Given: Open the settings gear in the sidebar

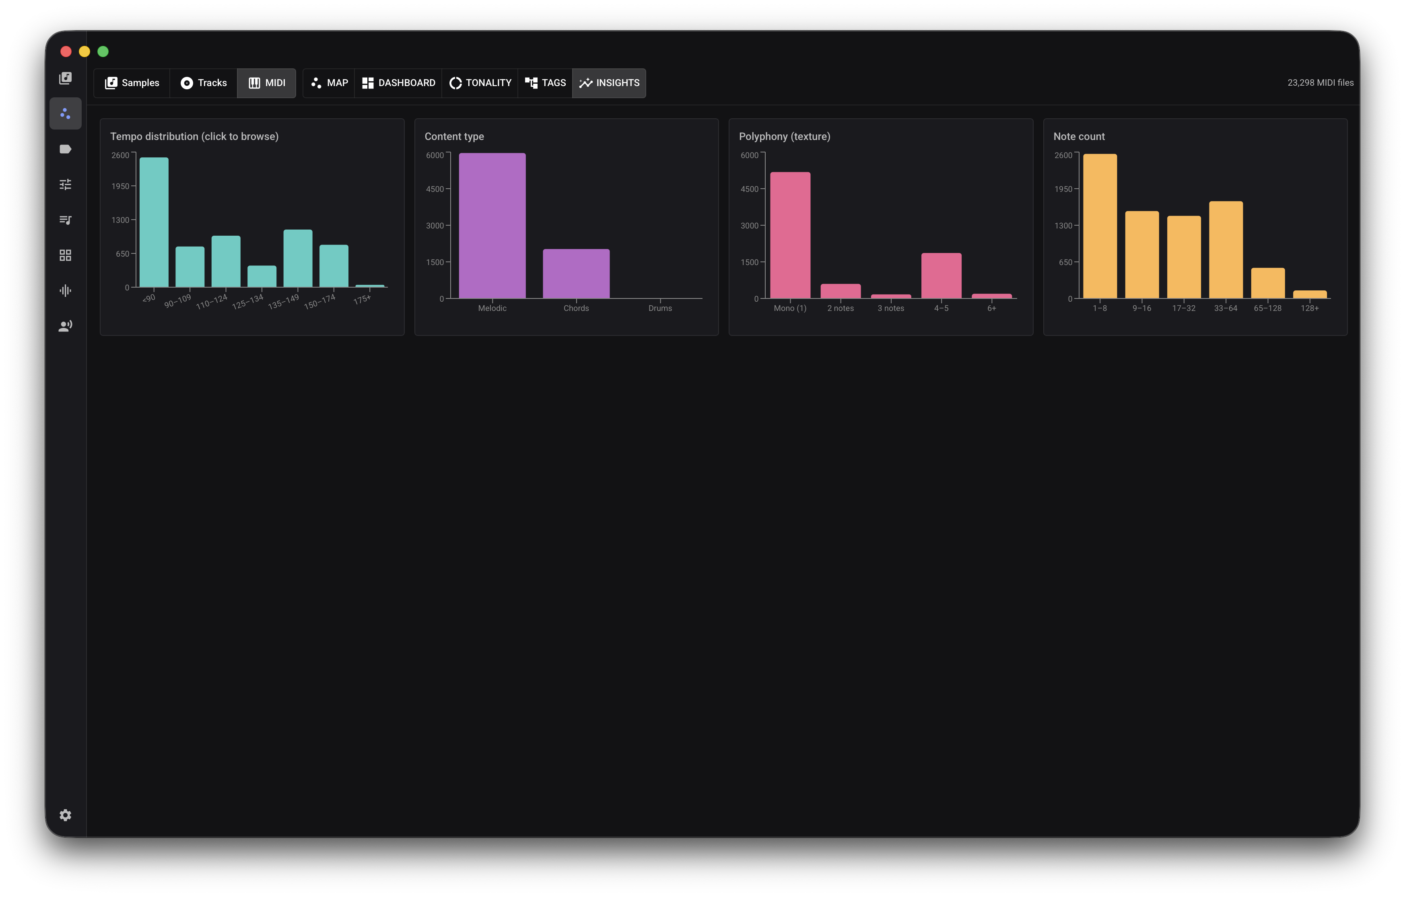Looking at the screenshot, I should (x=65, y=815).
